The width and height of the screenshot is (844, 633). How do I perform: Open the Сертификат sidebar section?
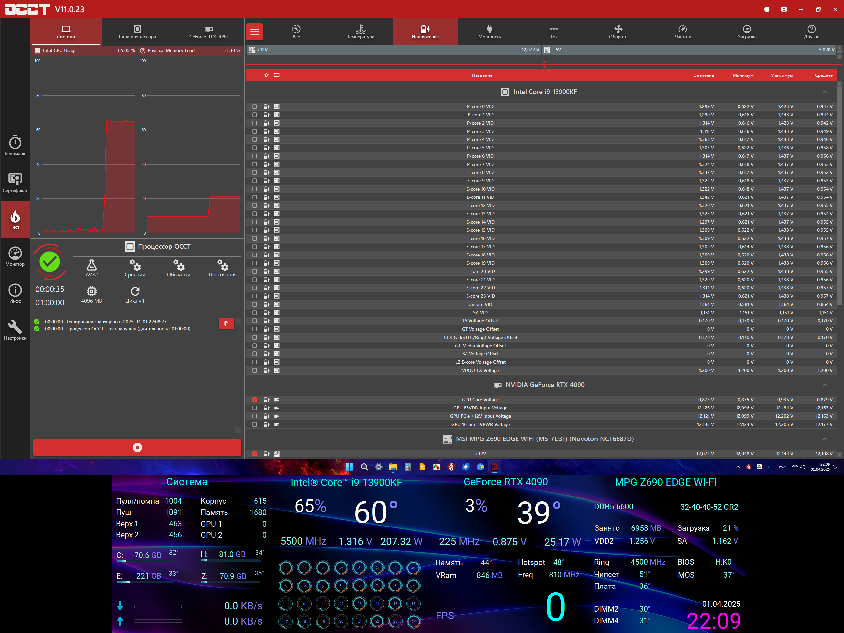tap(15, 182)
